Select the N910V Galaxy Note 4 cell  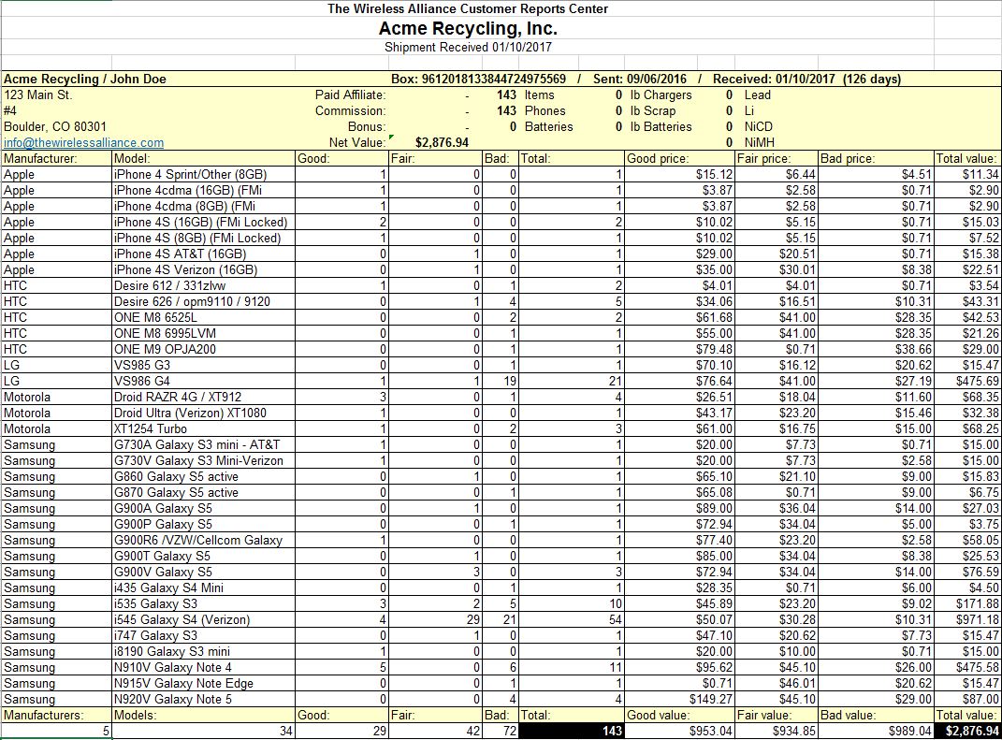tap(203, 668)
